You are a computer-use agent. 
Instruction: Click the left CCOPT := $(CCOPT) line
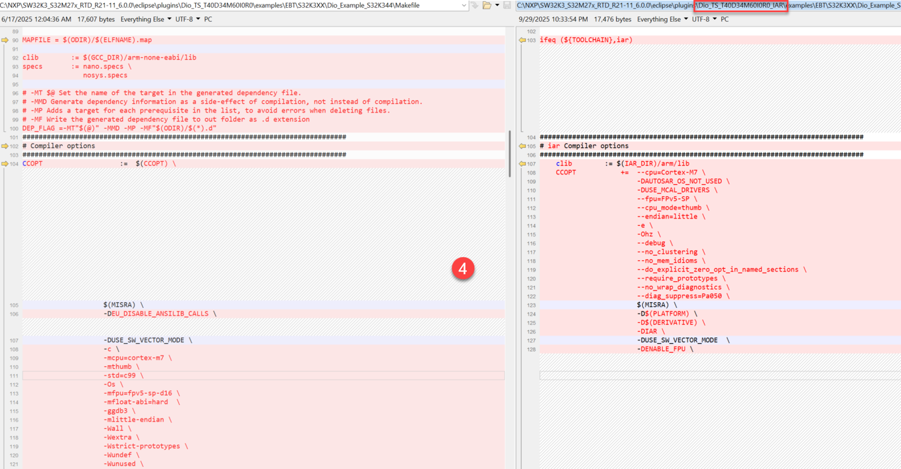point(99,164)
